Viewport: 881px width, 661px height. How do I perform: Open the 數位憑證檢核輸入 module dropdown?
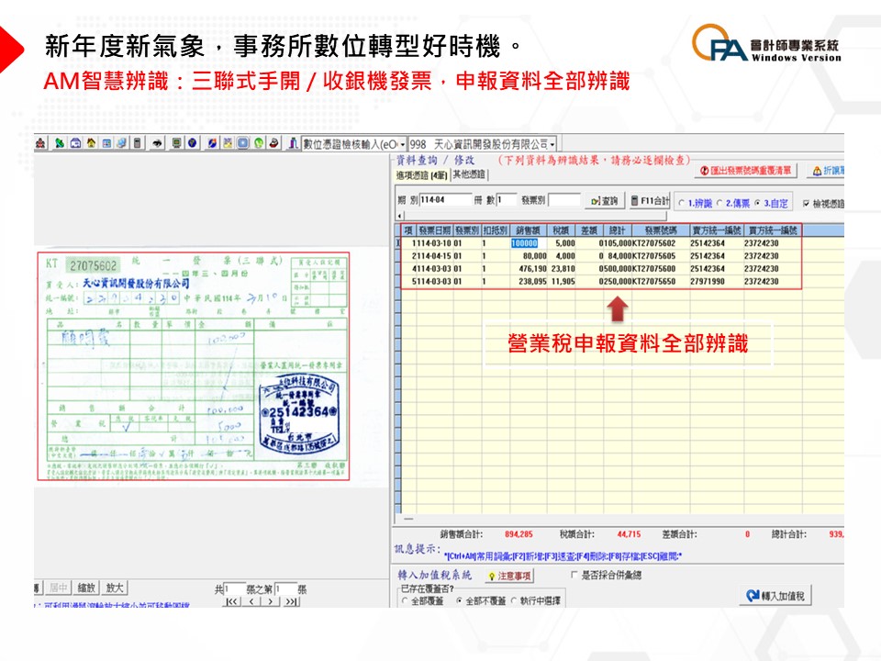click(401, 144)
